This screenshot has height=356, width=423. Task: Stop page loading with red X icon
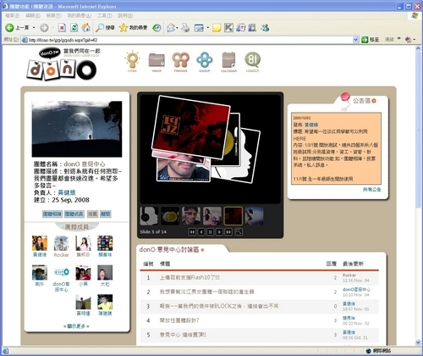[62, 27]
